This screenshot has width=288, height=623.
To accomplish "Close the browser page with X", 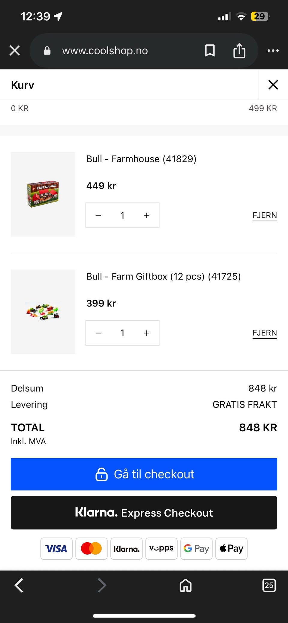I will tap(14, 51).
